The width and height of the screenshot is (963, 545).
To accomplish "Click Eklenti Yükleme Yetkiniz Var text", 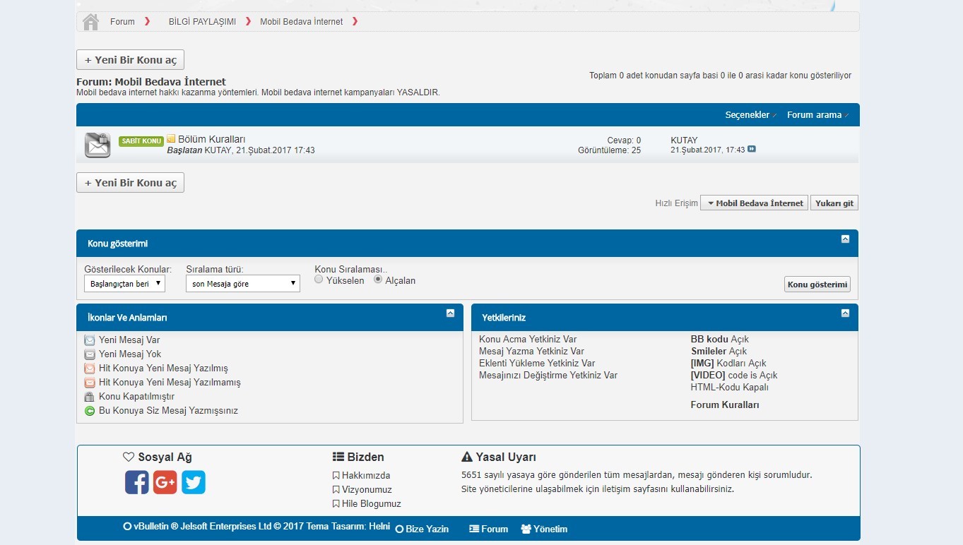I will pos(537,364).
